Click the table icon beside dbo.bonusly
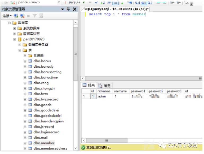The image size is (204, 154). (30, 67)
